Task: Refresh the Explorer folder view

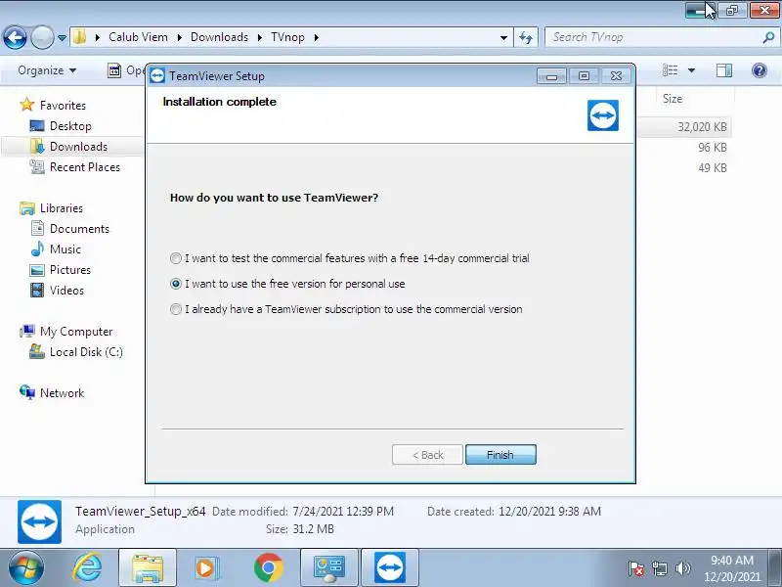Action: click(x=526, y=37)
